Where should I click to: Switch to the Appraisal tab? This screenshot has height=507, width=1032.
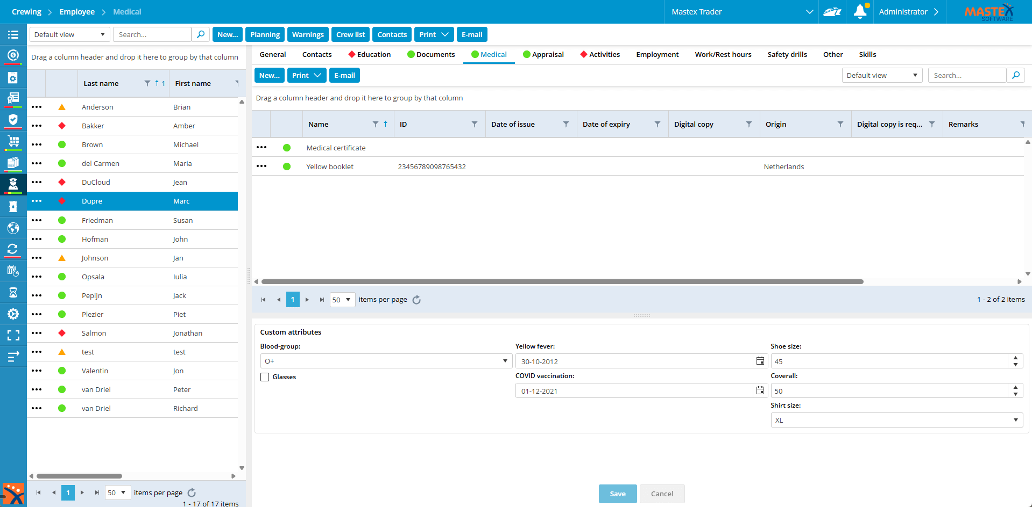click(x=543, y=54)
